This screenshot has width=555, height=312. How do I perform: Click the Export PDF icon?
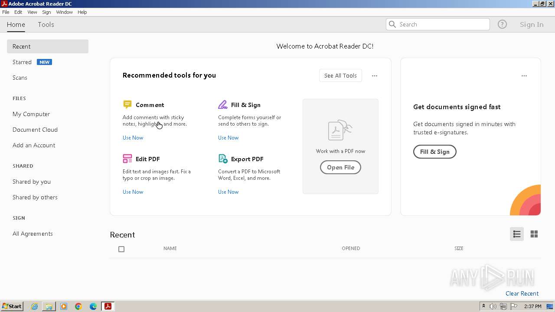tap(223, 159)
